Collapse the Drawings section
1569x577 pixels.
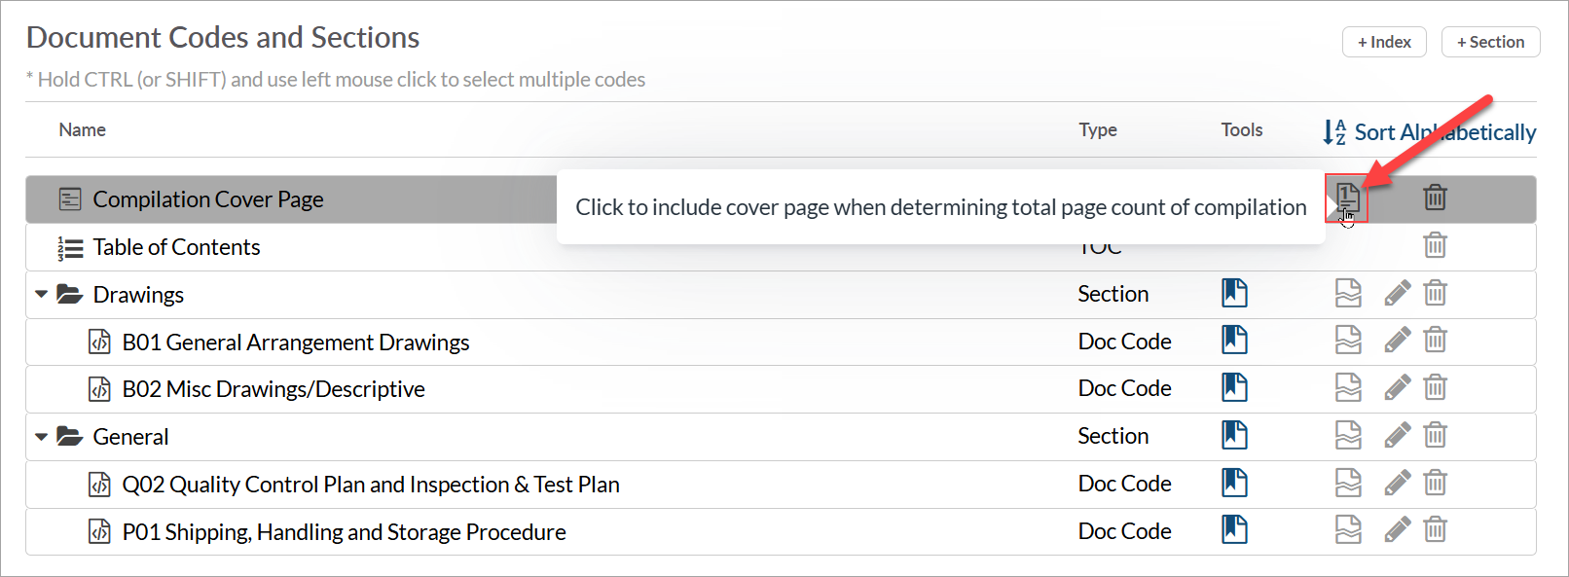[x=41, y=294]
